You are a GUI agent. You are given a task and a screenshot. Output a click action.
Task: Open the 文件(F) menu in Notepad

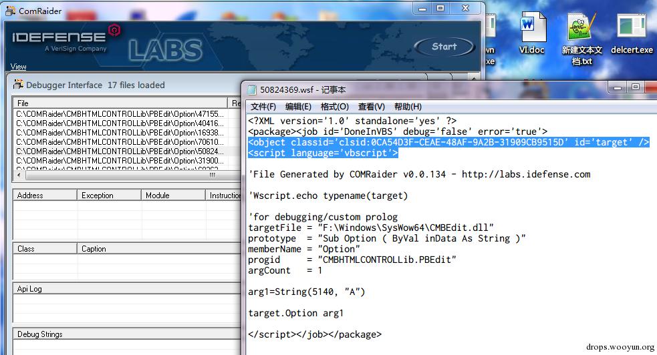263,107
